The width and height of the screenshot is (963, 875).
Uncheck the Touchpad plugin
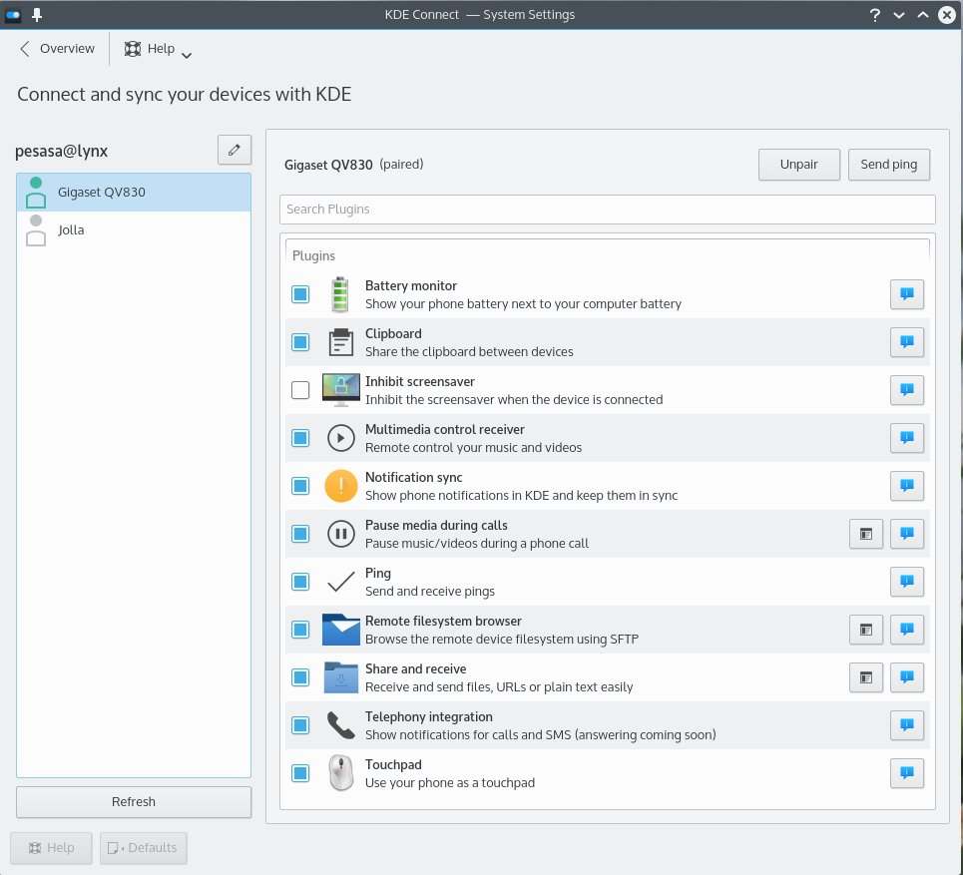point(300,773)
